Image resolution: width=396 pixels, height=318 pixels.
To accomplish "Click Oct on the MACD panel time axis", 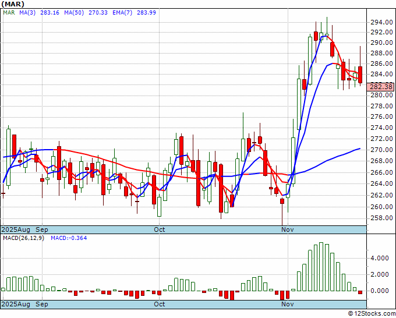I will 160,304.
